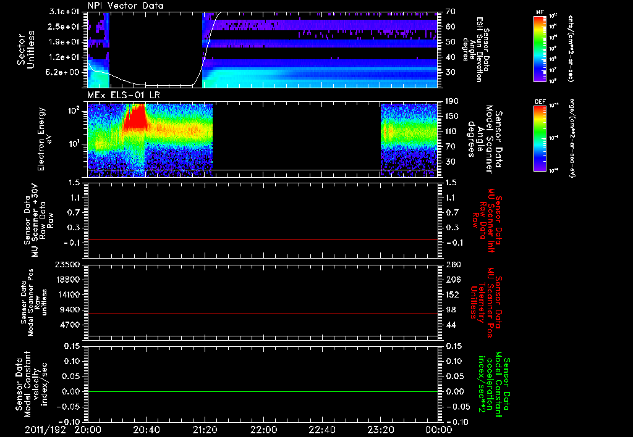The width and height of the screenshot is (633, 437).
Task: Click the 44 telemetry position tick
Action: tap(451, 325)
